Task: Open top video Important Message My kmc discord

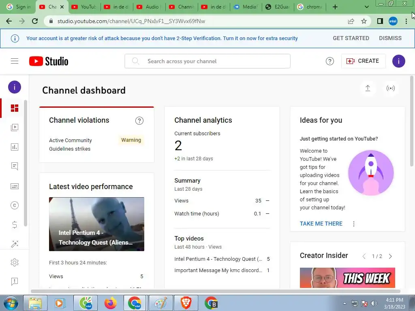Action: pos(218,271)
